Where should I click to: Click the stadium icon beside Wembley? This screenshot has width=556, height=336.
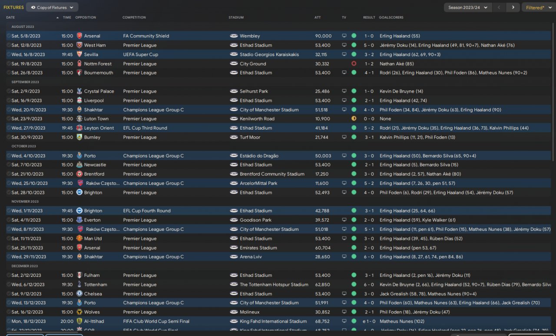point(234,36)
